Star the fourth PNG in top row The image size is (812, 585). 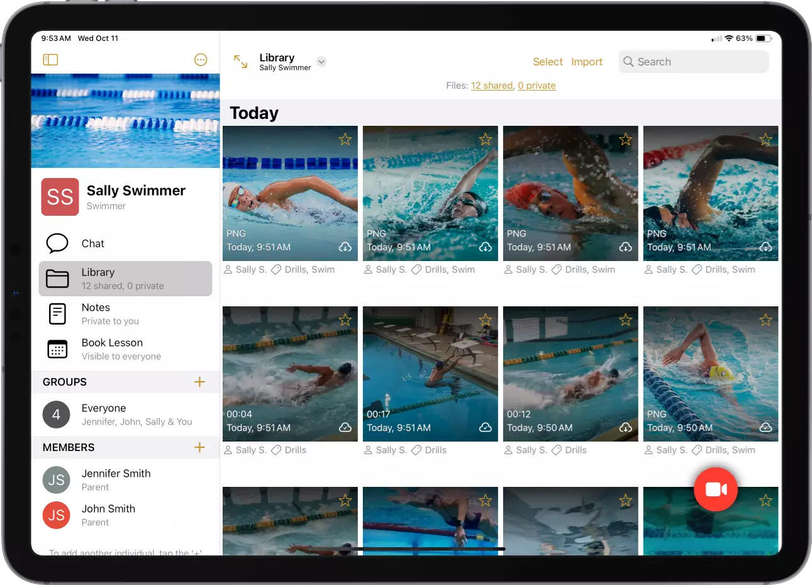[765, 139]
